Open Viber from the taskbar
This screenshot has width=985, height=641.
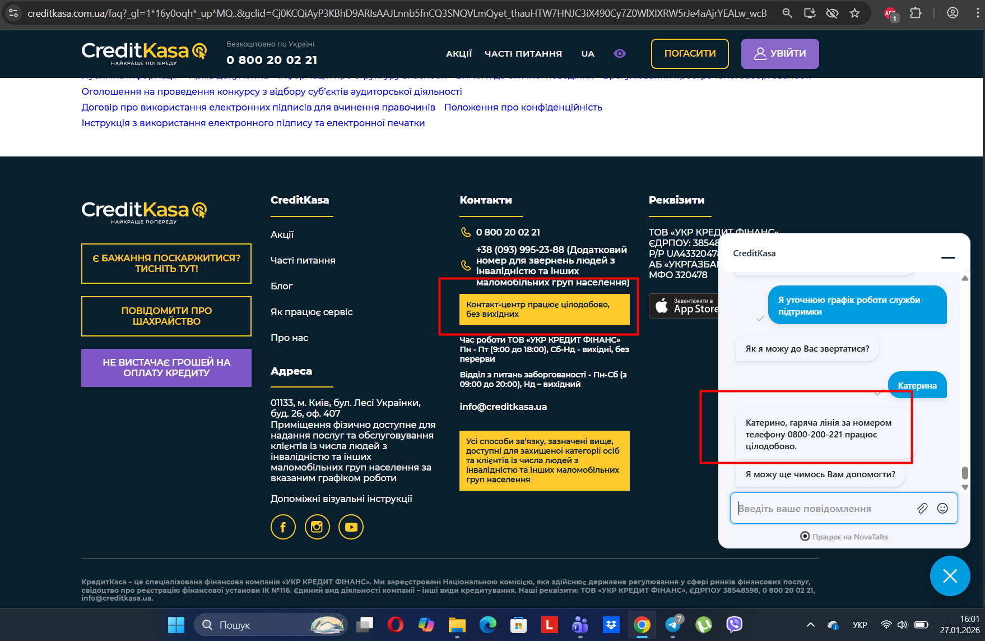(x=734, y=624)
